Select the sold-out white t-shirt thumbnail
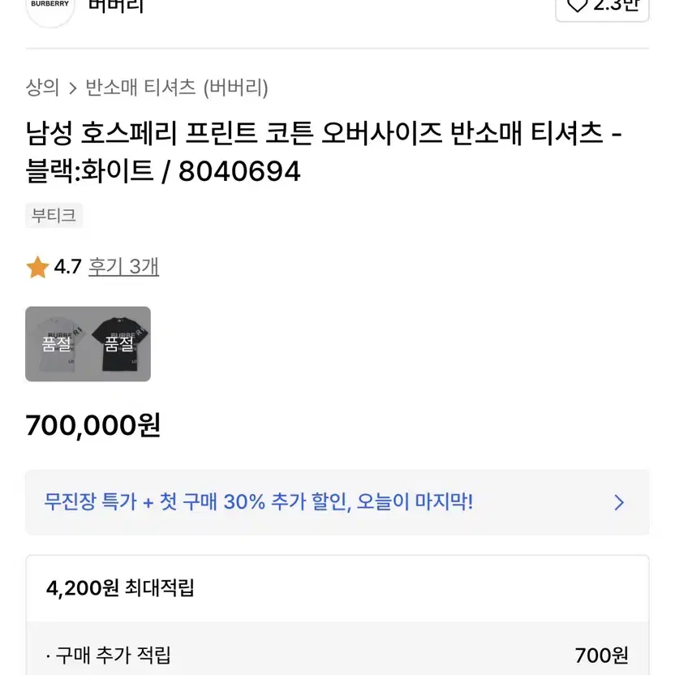This screenshot has height=675, width=675. click(x=57, y=344)
